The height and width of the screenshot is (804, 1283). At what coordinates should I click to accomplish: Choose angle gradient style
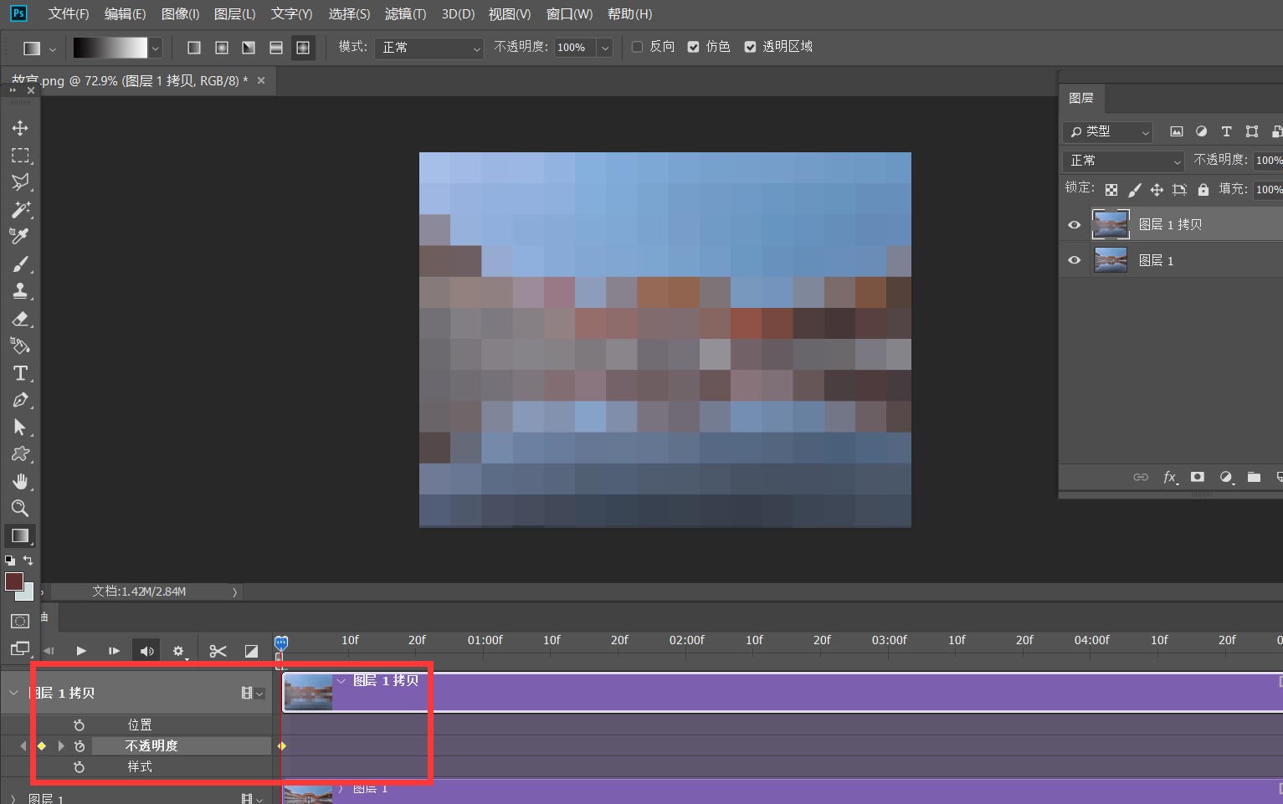coord(249,48)
